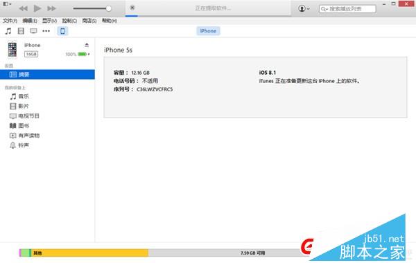416x263 pixels.
Task: Select the iPhone device toolbar icon
Action: point(62,31)
